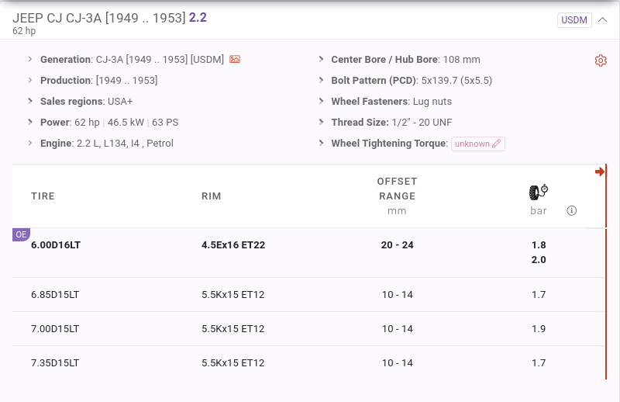
Task: Collapse the CJ-3A section chevron
Action: pos(602,20)
